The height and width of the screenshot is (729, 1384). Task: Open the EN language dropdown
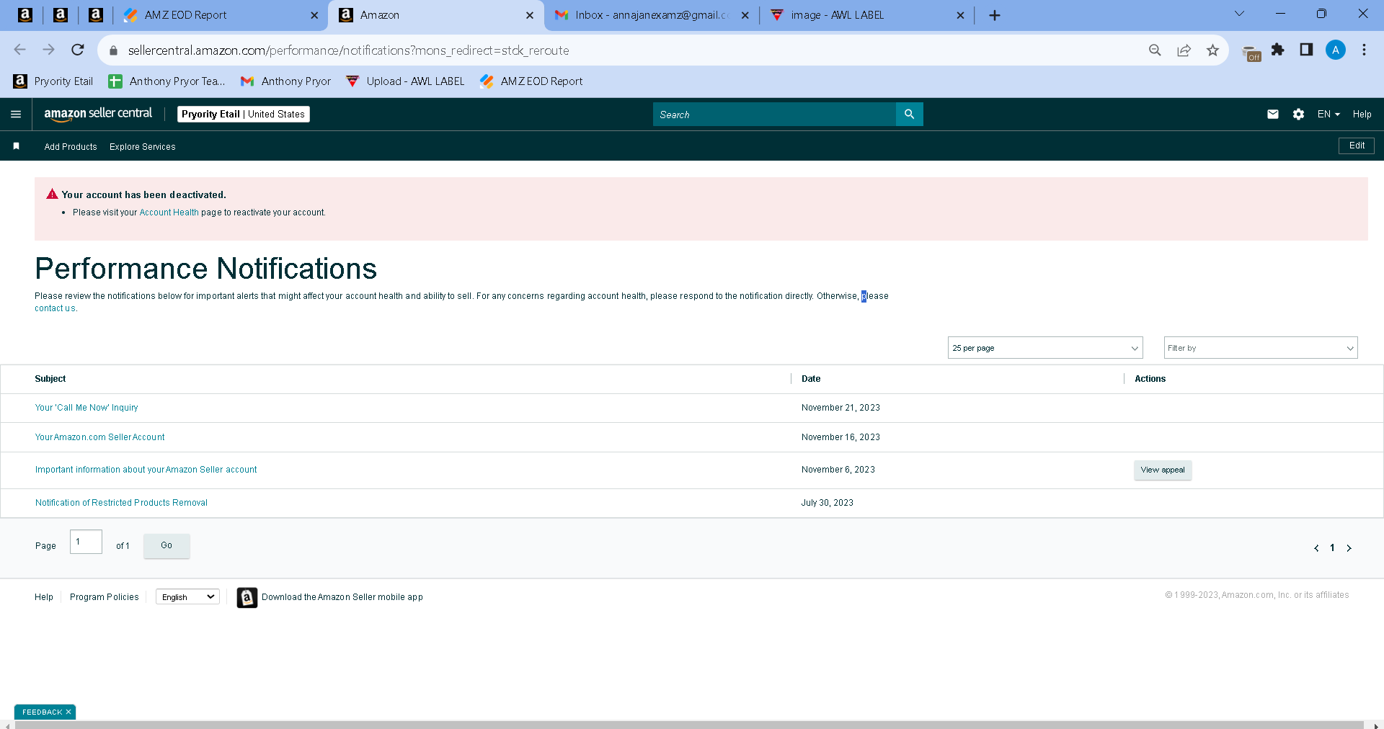pyautogui.click(x=1328, y=115)
